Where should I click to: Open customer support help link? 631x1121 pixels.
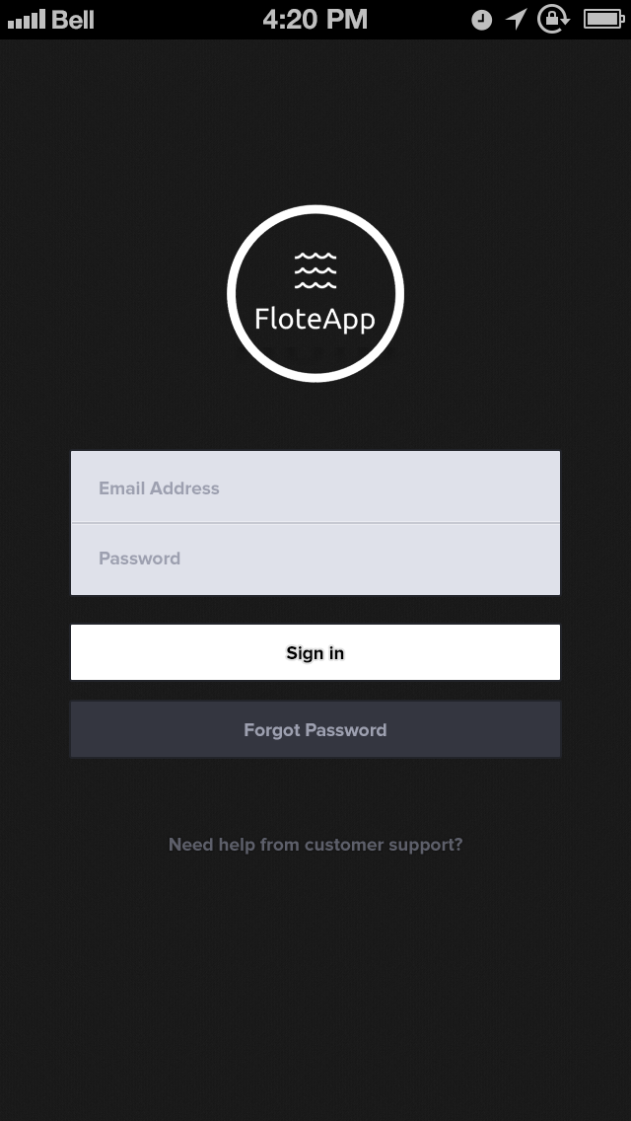(315, 845)
